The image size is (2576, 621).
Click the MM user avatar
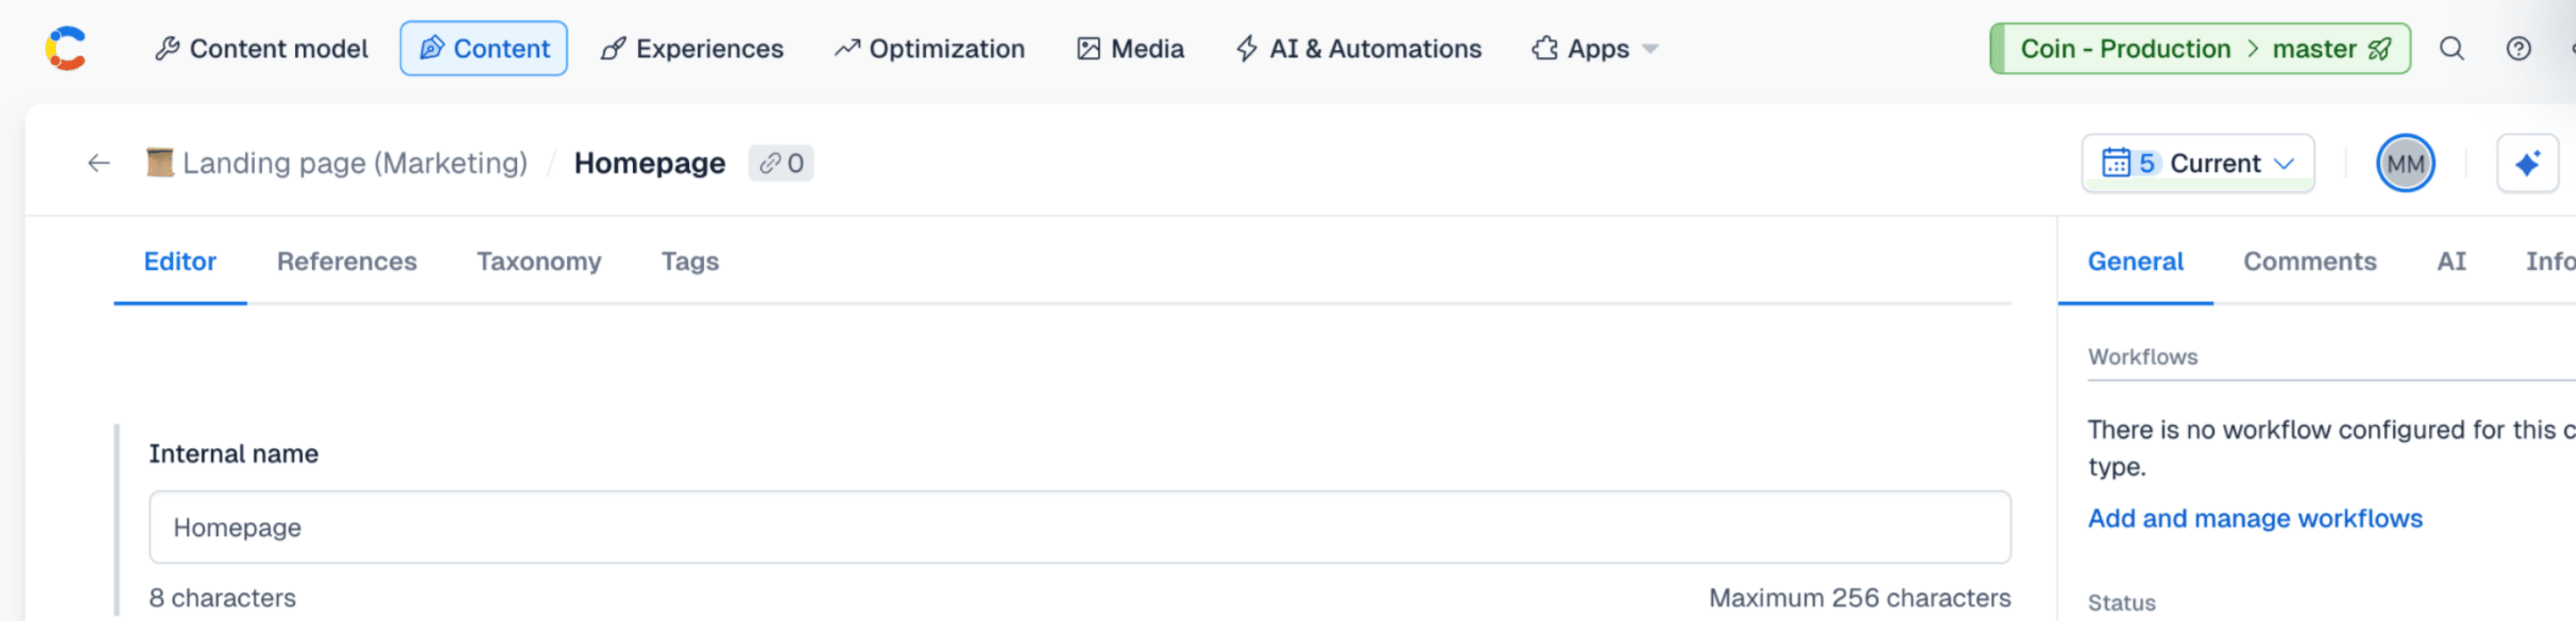2404,162
